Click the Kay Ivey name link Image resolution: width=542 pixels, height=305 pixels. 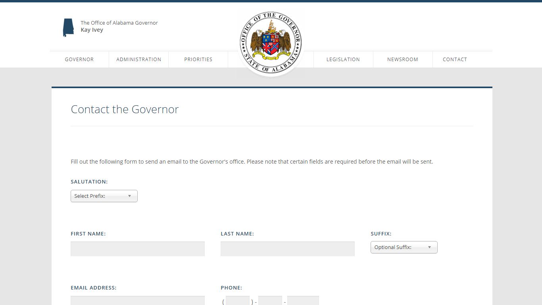pyautogui.click(x=92, y=30)
